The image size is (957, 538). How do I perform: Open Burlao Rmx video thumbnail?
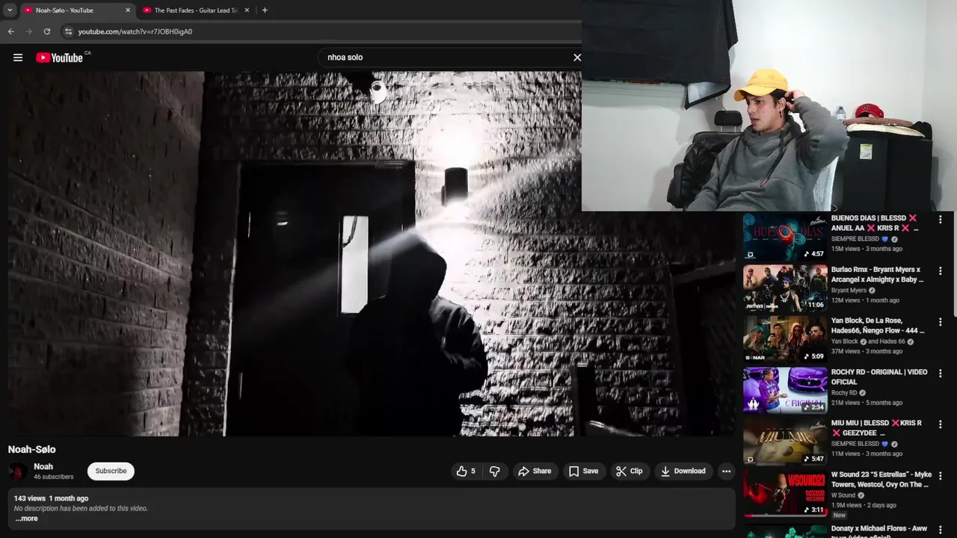point(785,288)
